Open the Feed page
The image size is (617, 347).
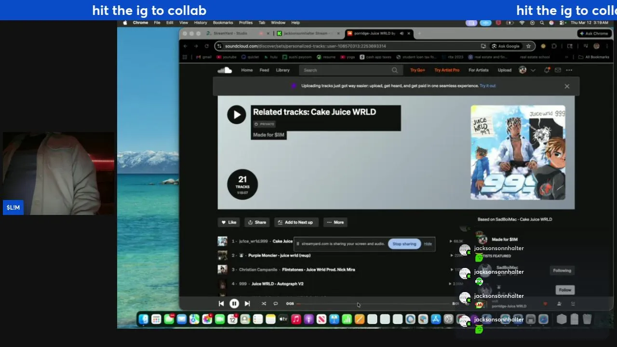[x=264, y=70]
